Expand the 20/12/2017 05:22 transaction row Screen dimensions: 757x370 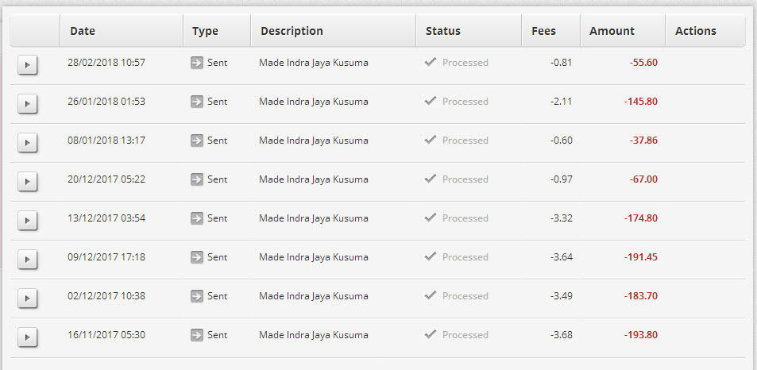click(x=28, y=181)
